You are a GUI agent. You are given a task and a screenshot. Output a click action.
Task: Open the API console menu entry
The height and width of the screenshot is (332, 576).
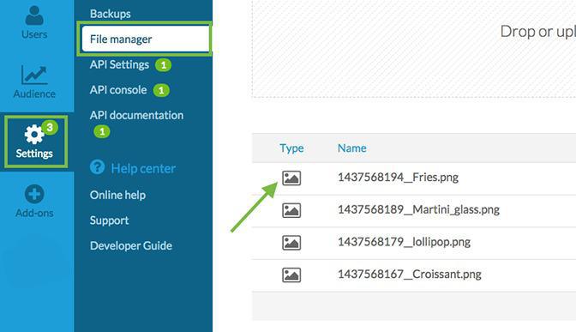118,90
